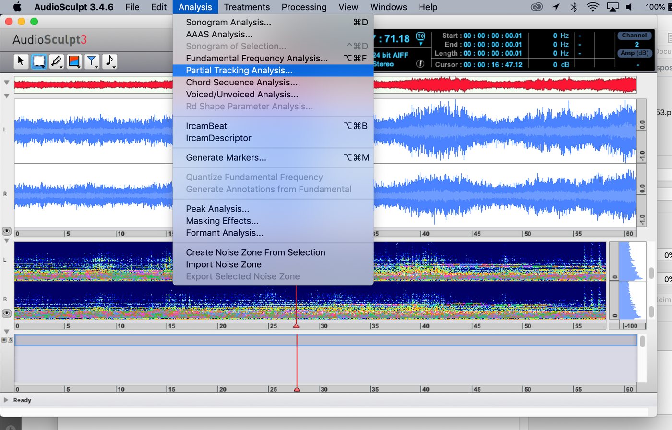Viewport: 672px width, 430px height.
Task: Open the AudioSculpt 3.4.6 application menu
Action: tap(74, 7)
